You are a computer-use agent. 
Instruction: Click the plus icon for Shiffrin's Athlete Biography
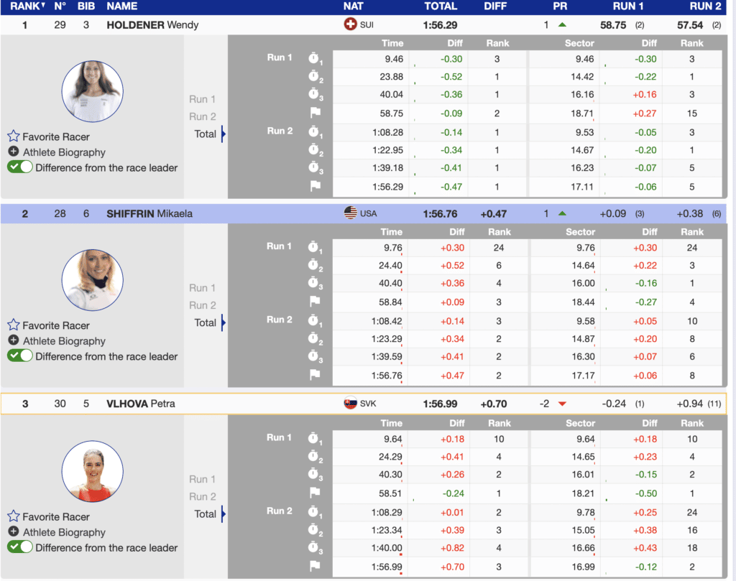pos(14,340)
